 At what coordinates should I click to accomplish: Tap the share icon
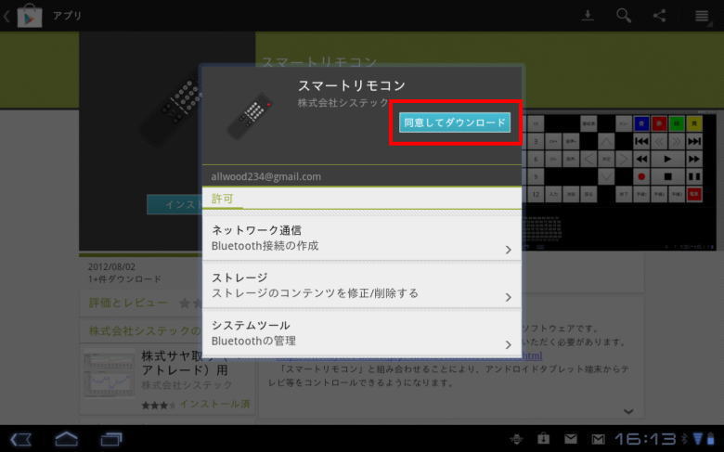tap(659, 16)
